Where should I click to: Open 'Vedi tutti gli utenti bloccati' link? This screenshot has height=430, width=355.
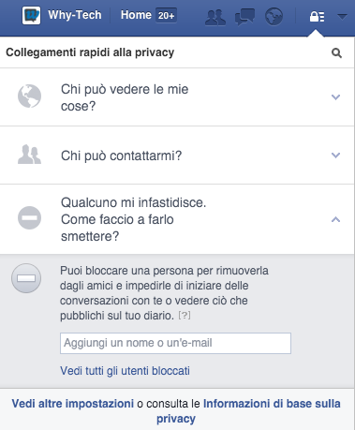pos(125,371)
